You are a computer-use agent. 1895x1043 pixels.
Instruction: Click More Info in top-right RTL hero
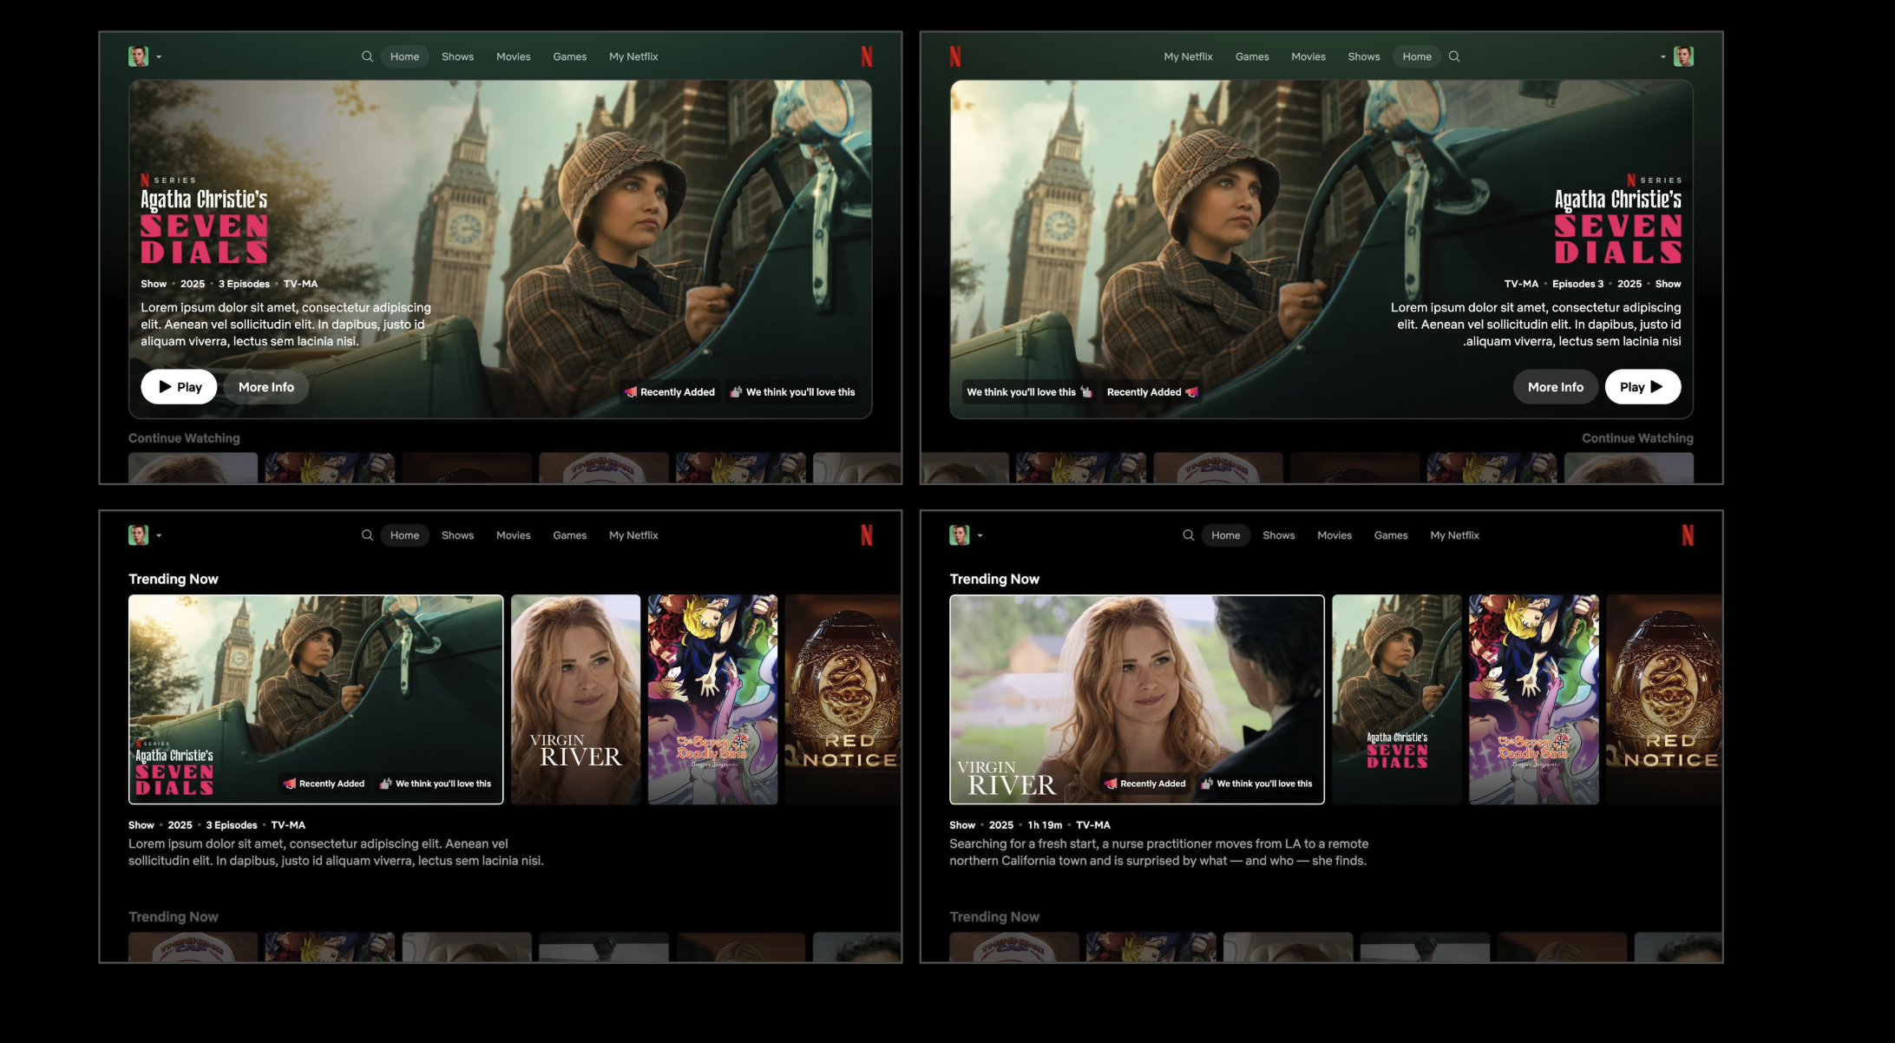[1555, 387]
